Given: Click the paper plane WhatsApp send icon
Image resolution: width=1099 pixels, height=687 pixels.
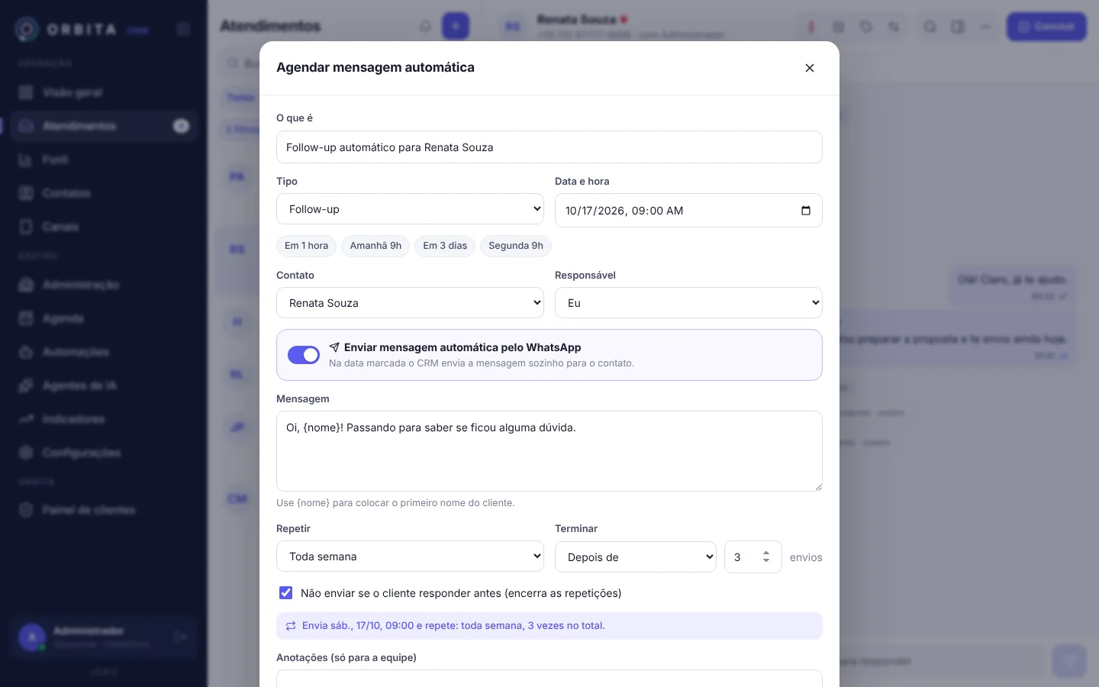Looking at the screenshot, I should (x=334, y=347).
